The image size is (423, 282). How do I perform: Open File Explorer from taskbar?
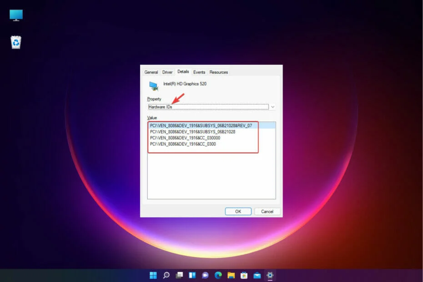click(231, 275)
